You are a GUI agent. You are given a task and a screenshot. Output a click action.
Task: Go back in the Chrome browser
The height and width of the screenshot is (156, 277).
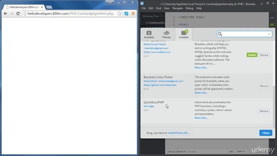pos(6,13)
